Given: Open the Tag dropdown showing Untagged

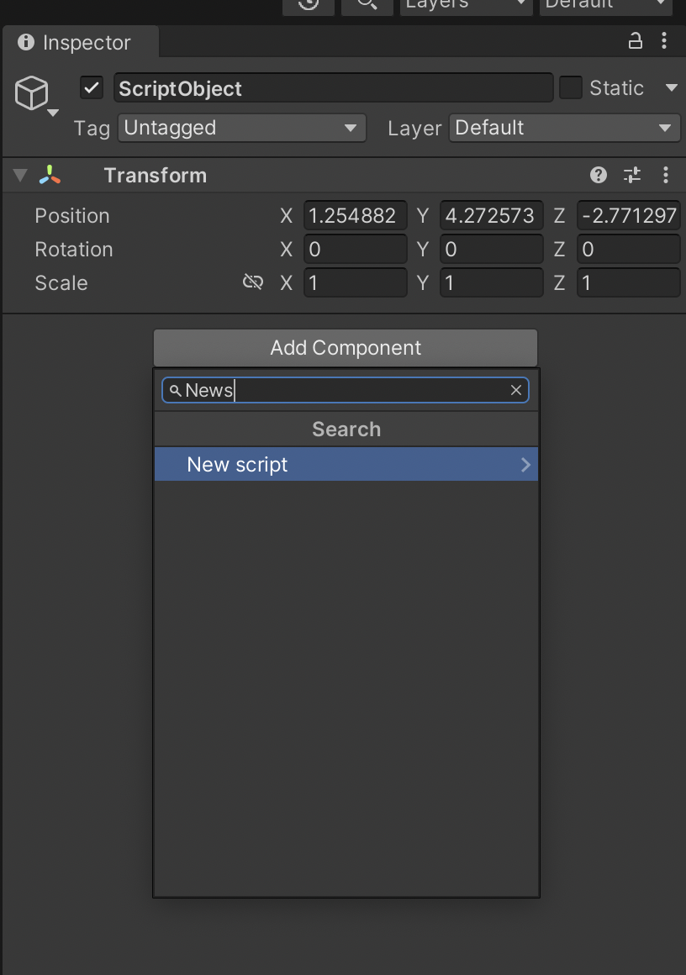Looking at the screenshot, I should pyautogui.click(x=242, y=128).
